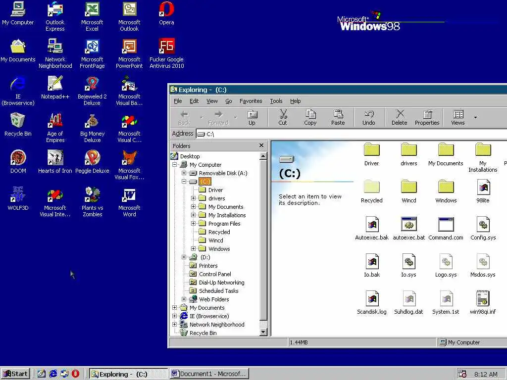Expand Program Files tree node
The image size is (507, 380).
click(194, 224)
